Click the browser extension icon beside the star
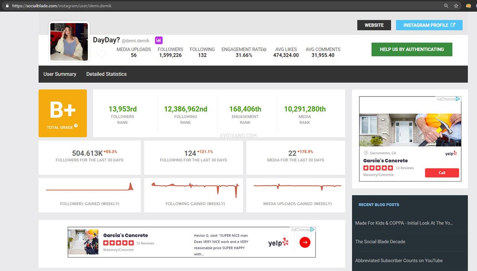Screen dimensions: 477x271 (x=469, y=6)
